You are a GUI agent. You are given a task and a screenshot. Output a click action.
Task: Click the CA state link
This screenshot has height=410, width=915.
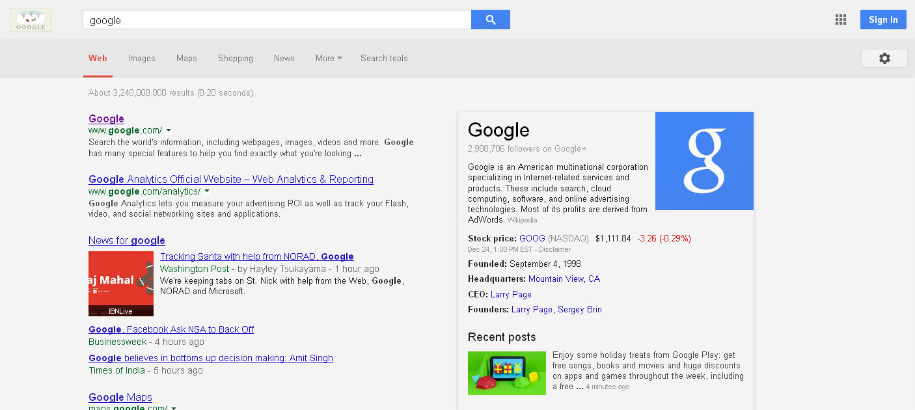click(x=594, y=279)
